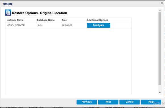The width and height of the screenshot is (165, 108).
Task: Click the Instance Name column header
Action: 15,20
